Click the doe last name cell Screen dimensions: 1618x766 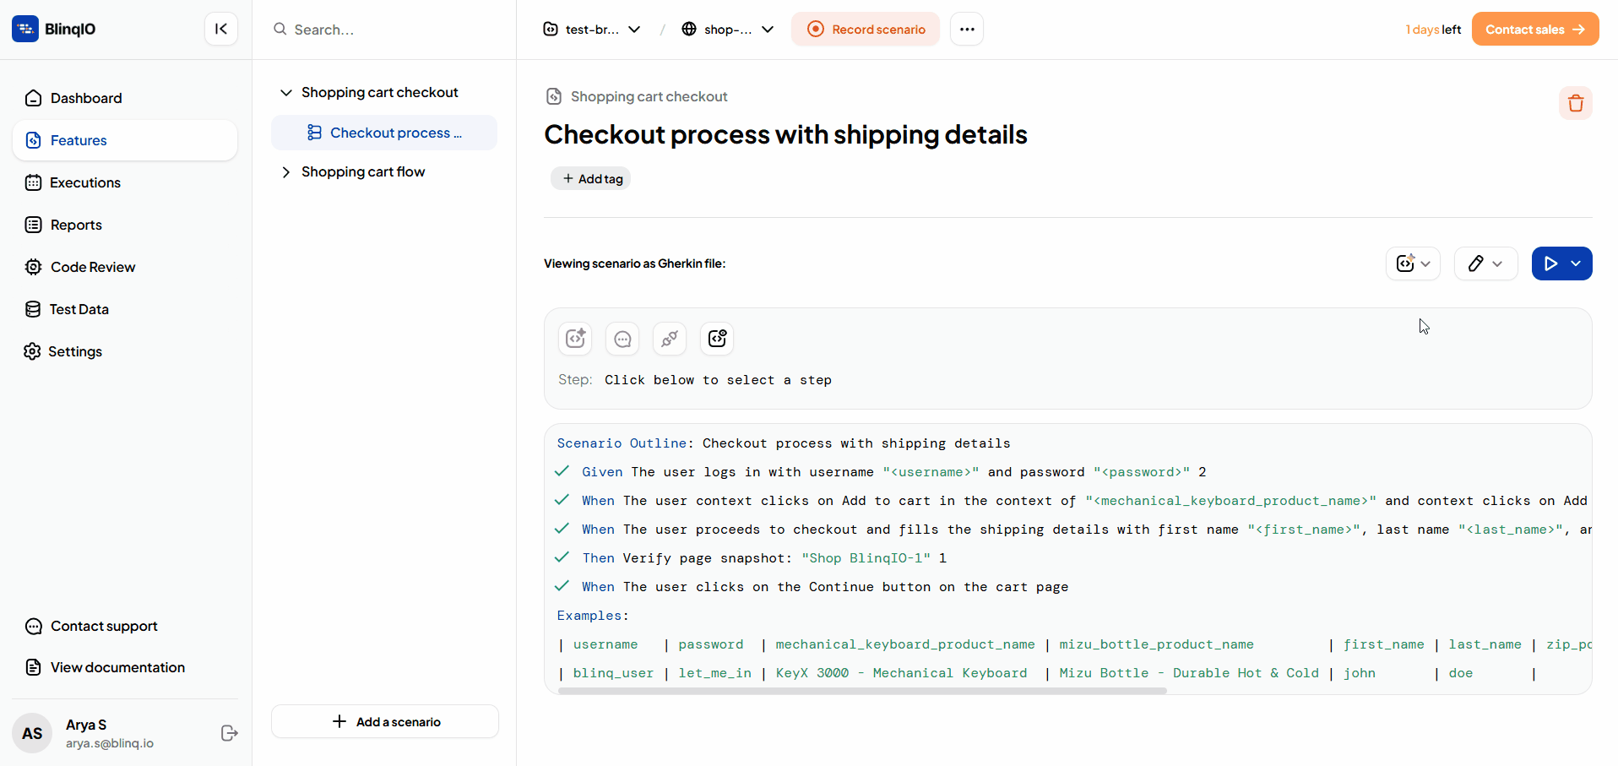click(1461, 673)
